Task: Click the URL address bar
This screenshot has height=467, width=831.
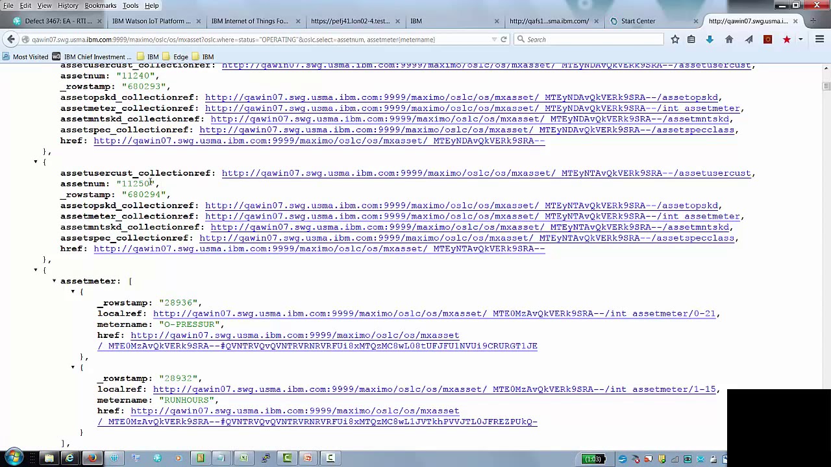Action: tap(260, 40)
